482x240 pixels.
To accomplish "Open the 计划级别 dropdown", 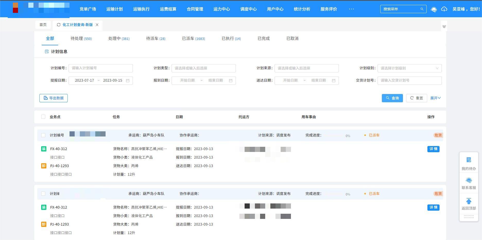I will point(409,68).
